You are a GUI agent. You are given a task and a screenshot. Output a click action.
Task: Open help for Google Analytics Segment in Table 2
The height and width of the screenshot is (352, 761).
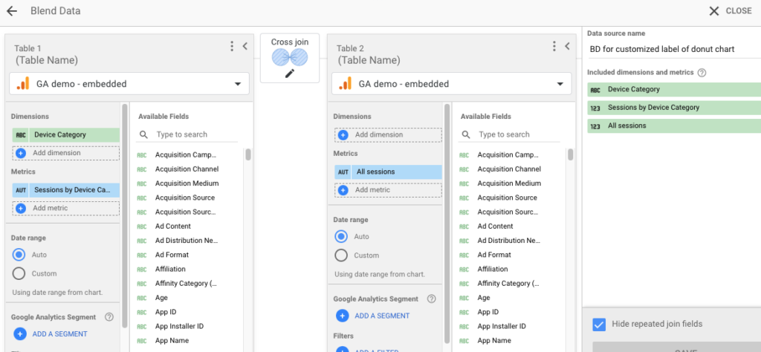[x=432, y=299]
